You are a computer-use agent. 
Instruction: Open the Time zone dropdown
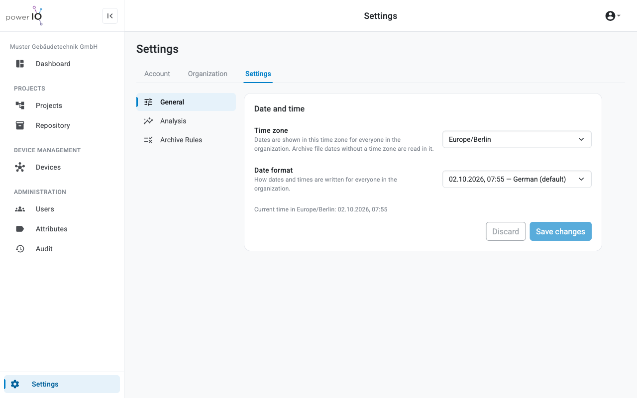(517, 139)
